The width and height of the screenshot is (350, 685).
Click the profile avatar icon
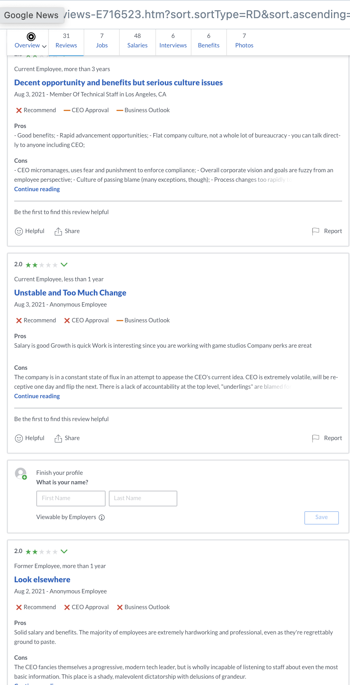(20, 473)
